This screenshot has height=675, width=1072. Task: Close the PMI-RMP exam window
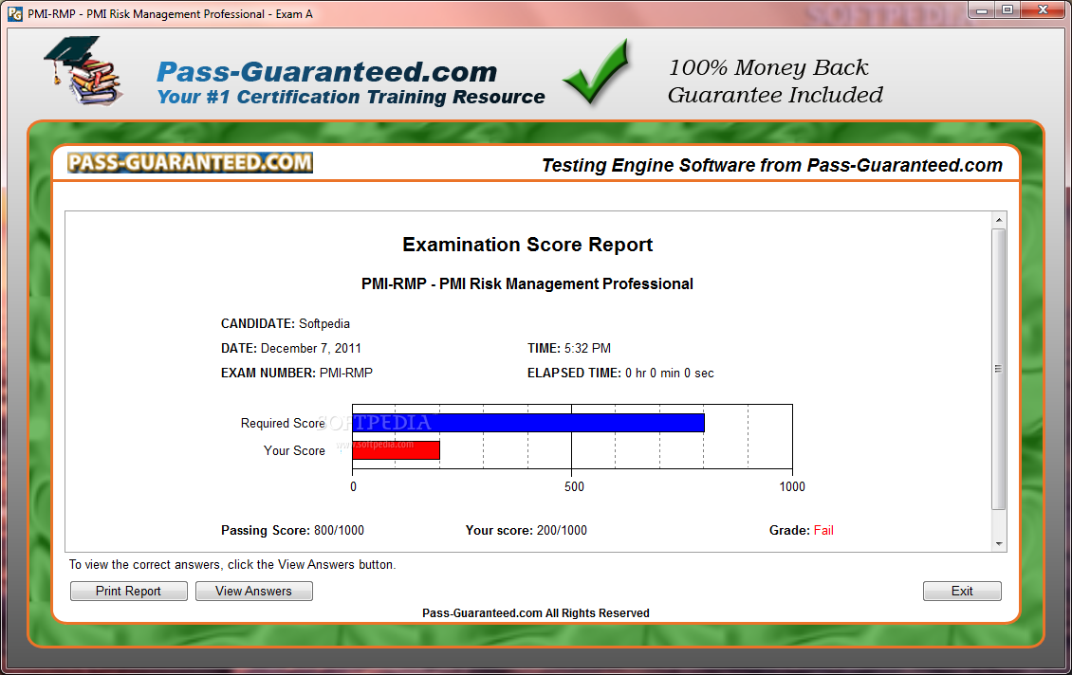[1043, 10]
